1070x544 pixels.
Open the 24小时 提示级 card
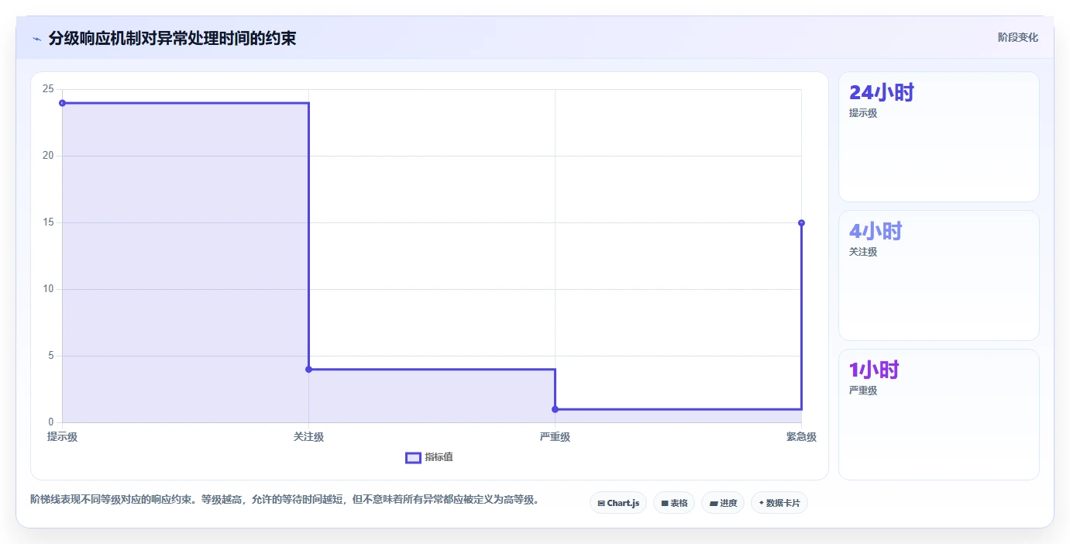point(939,137)
